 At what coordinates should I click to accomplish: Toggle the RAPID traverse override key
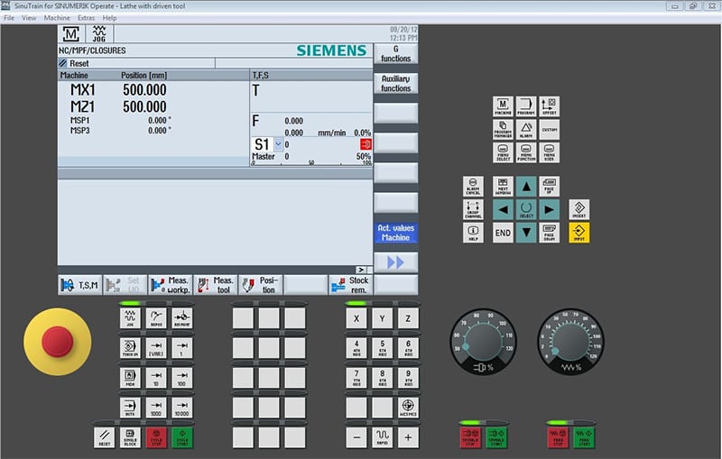[x=382, y=437]
